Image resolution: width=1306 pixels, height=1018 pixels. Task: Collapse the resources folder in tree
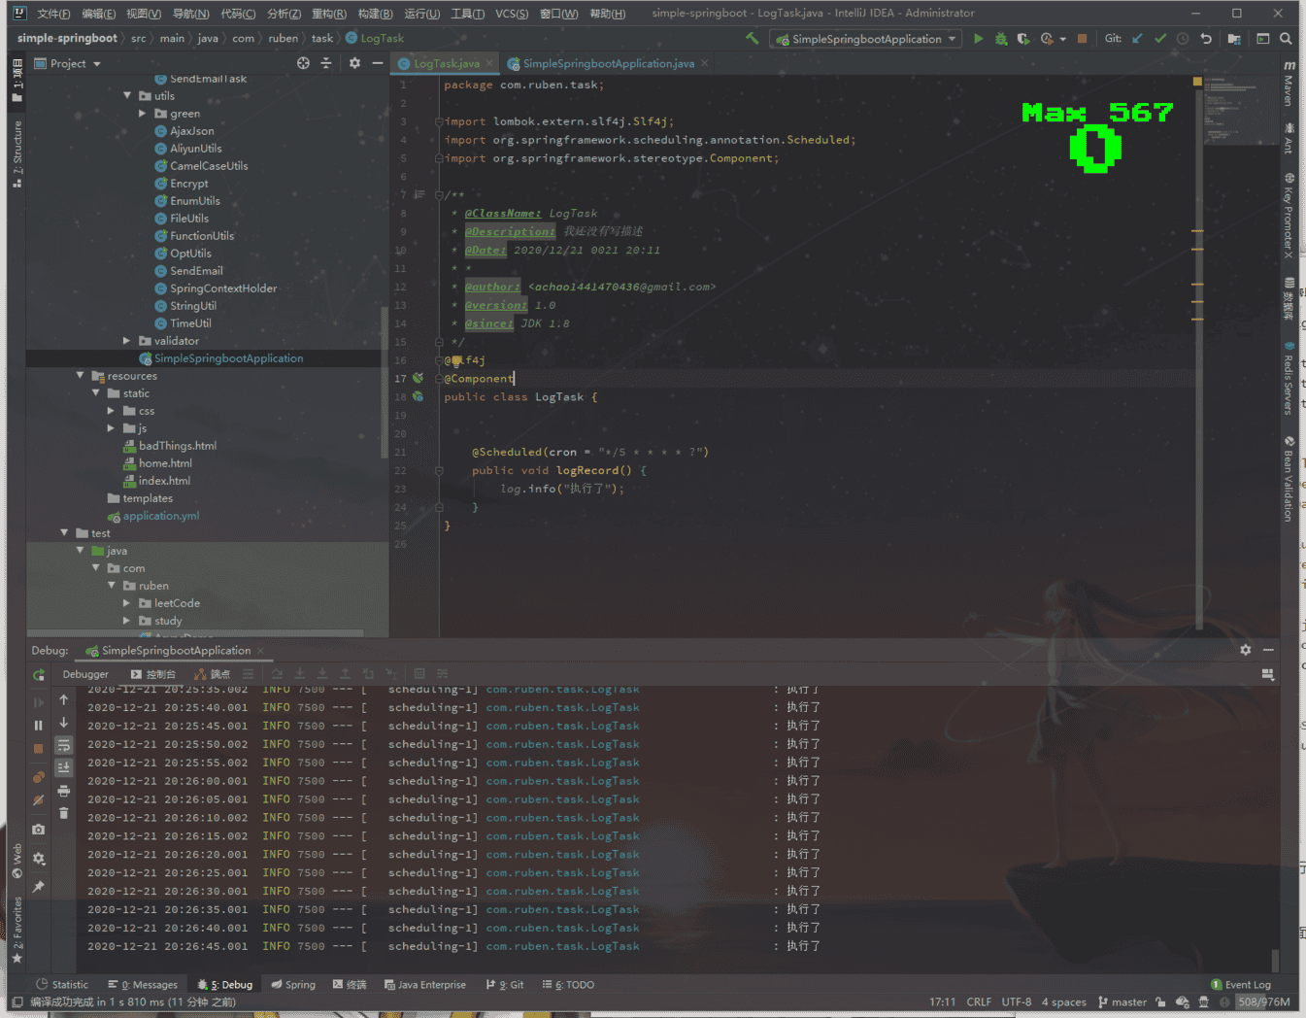(80, 376)
